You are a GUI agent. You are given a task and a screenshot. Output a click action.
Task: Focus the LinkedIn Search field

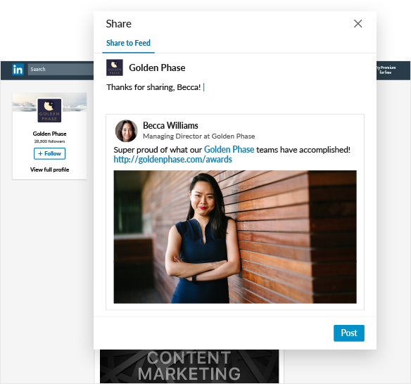tap(61, 70)
